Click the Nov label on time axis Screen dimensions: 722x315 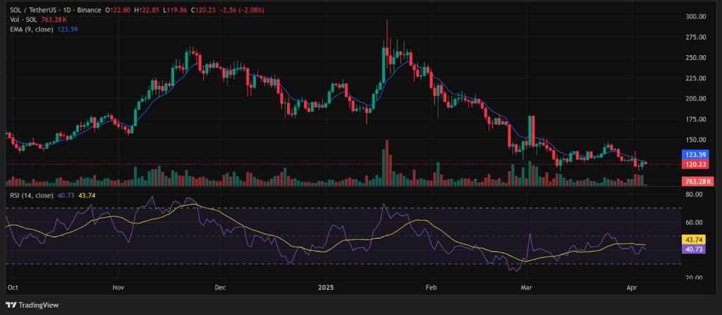pos(118,288)
